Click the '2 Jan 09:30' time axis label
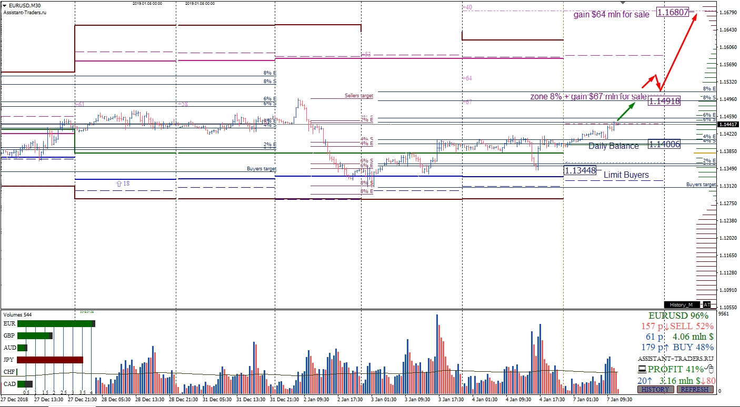Image resolution: width=740 pixels, height=407 pixels. (x=316, y=400)
